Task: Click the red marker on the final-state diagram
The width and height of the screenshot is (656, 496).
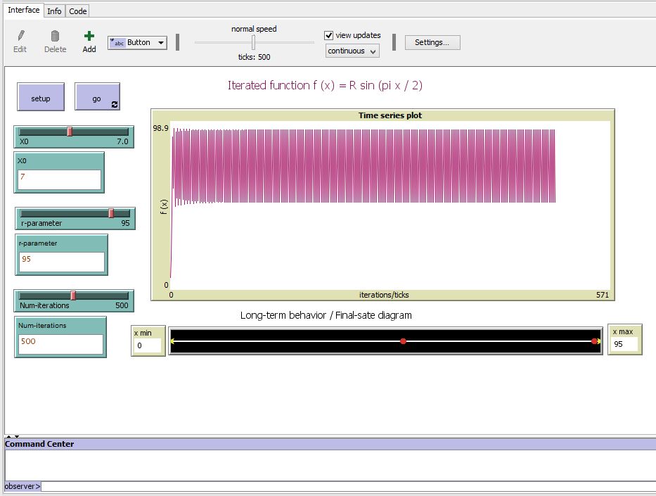Action: 403,341
